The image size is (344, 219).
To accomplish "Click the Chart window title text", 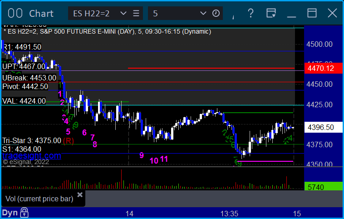I will click(41, 14).
